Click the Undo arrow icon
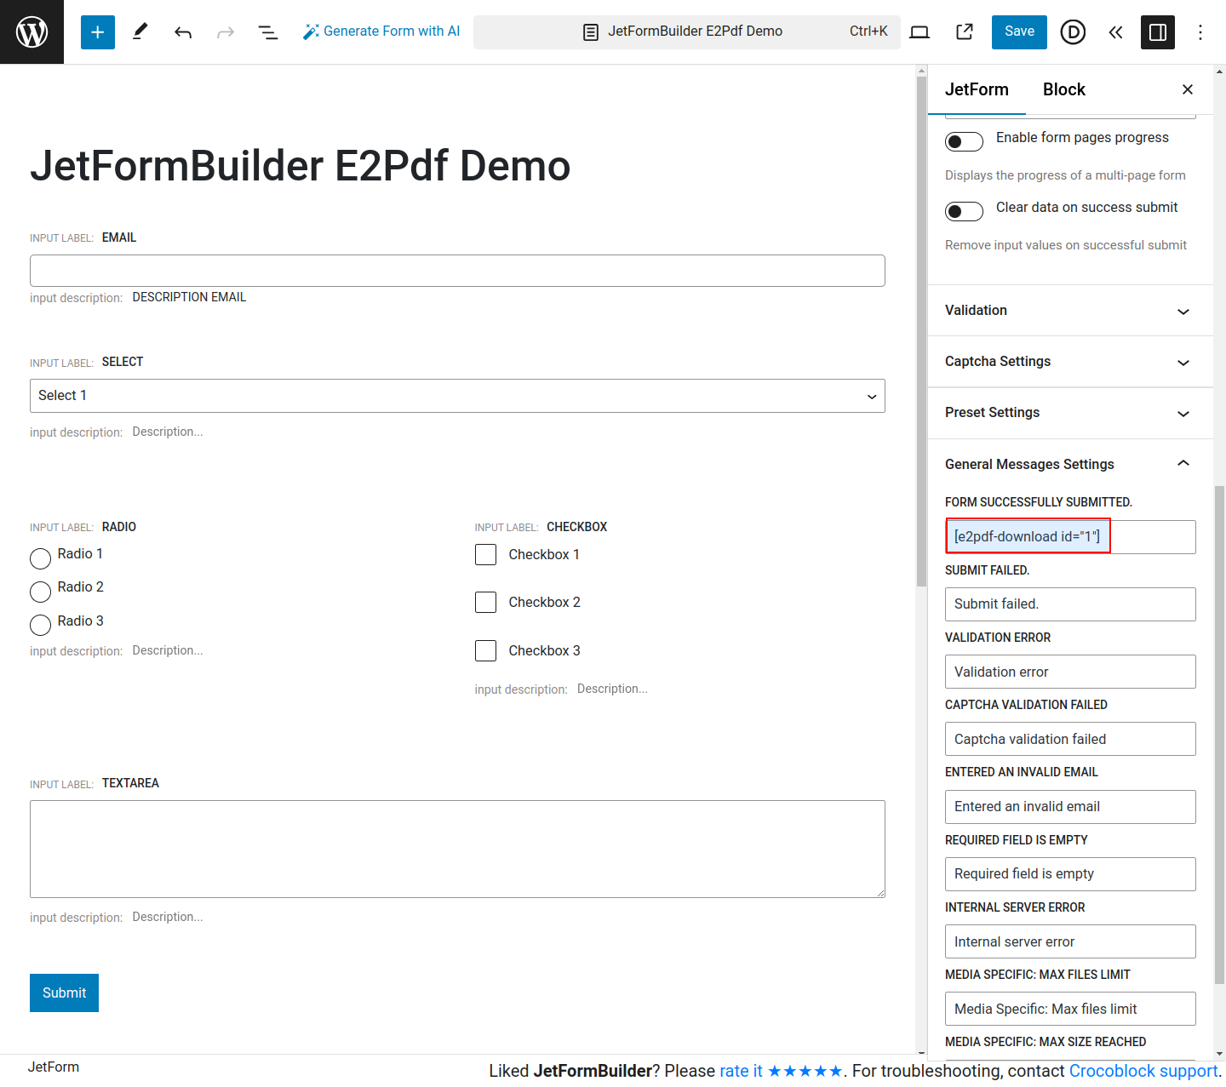1226x1087 pixels. click(183, 32)
